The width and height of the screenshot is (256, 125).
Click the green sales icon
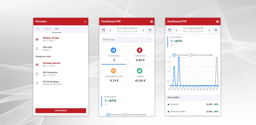[139, 71]
